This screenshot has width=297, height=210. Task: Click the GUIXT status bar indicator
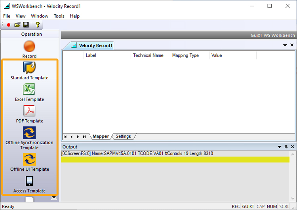click(x=248, y=206)
